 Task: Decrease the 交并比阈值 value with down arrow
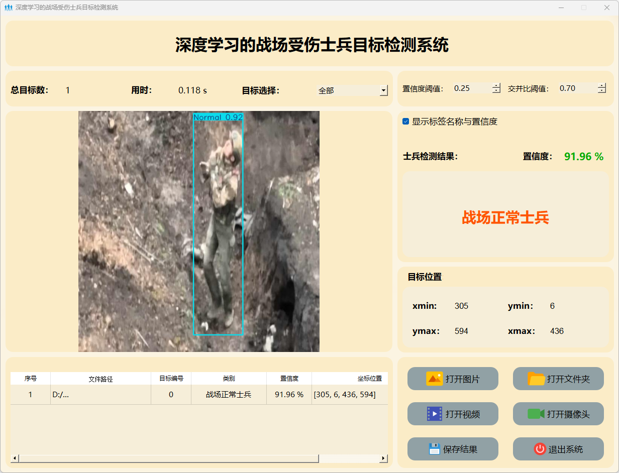[602, 91]
